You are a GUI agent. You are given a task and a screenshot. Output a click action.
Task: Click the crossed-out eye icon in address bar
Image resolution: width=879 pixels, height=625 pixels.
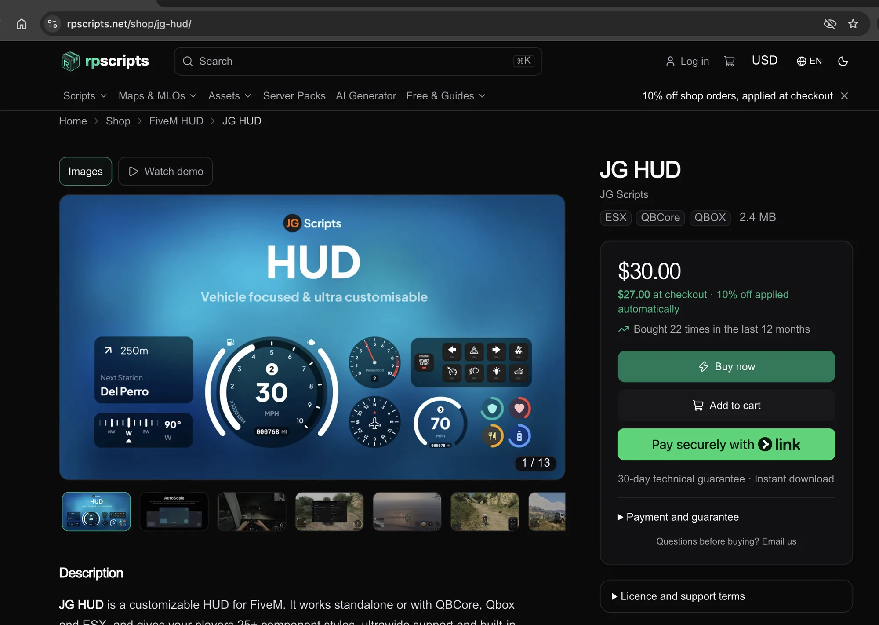click(x=830, y=24)
